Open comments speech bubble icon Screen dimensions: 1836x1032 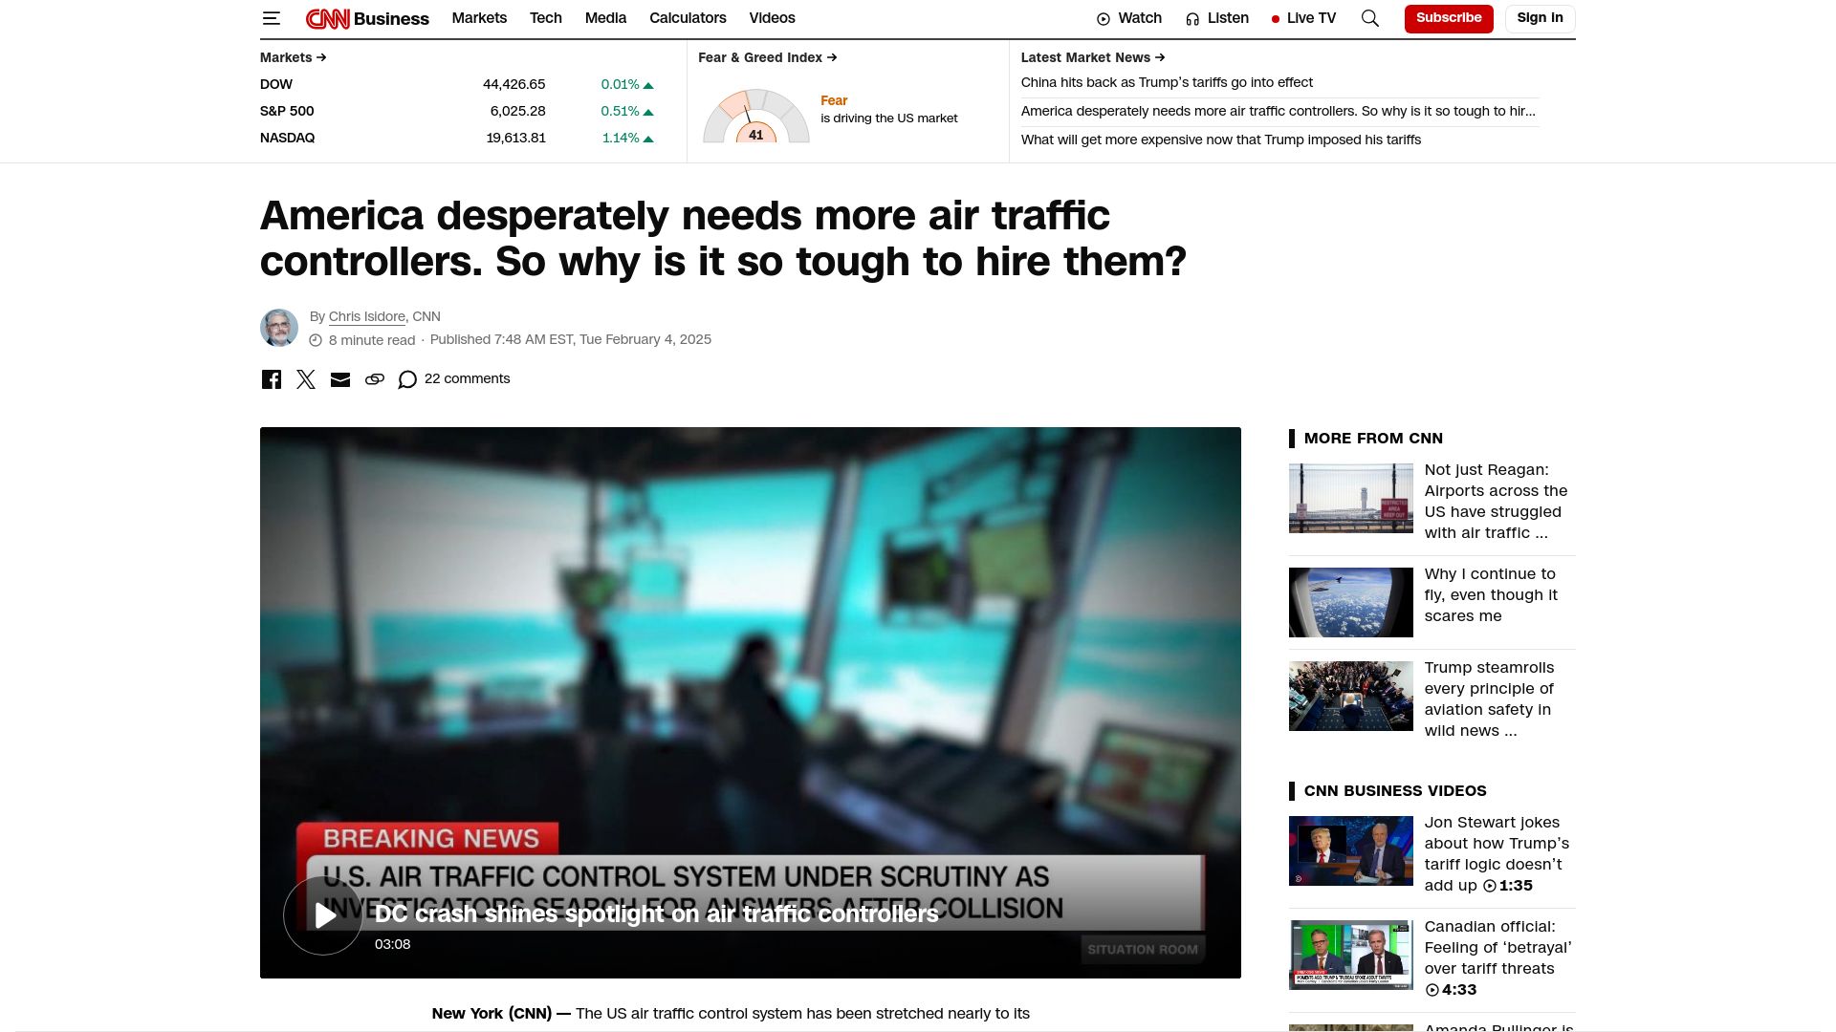(x=407, y=379)
